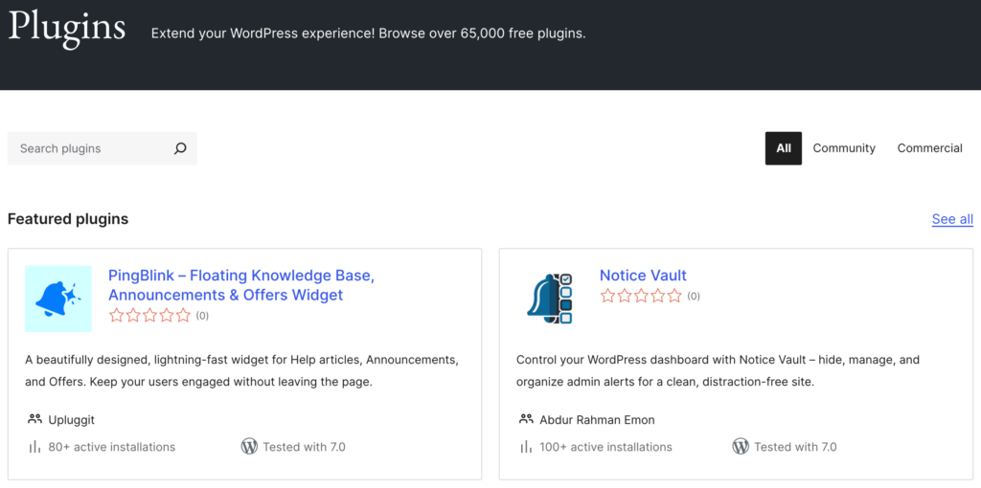Click the PingBlink star rating
This screenshot has height=488, width=981.
149,316
